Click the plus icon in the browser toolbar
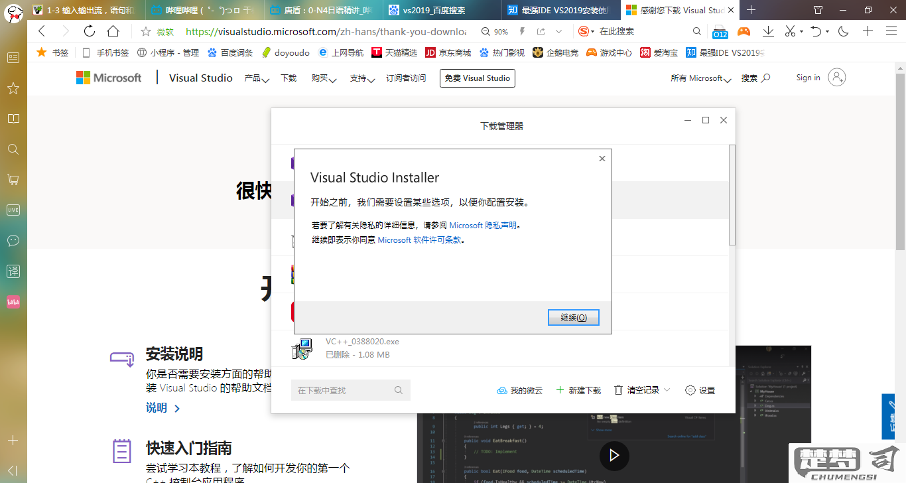This screenshot has width=906, height=483. coord(868,31)
